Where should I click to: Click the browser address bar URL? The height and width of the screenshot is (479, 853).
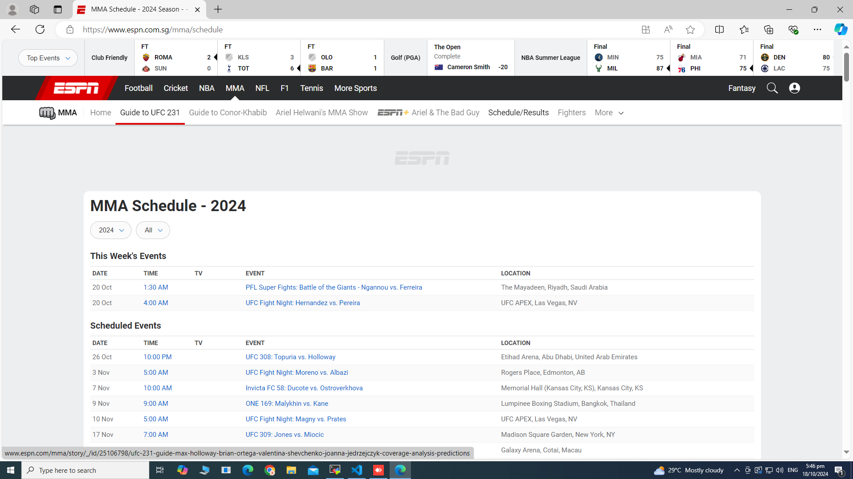[153, 30]
